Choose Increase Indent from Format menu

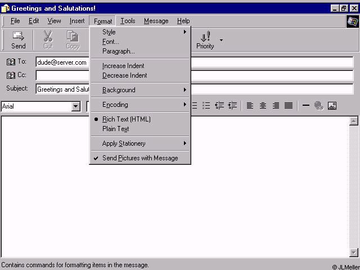coord(123,66)
